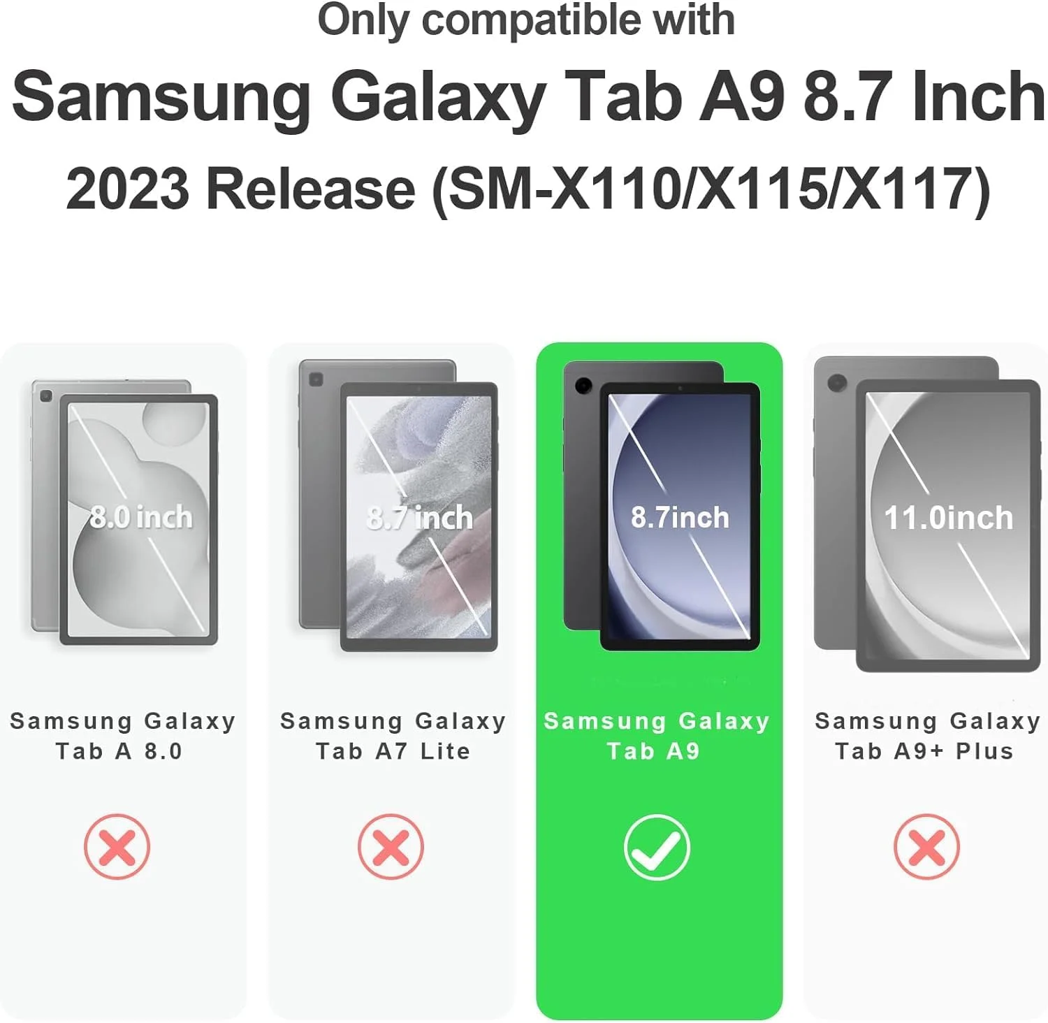Click the rear camera on Tab A9 image
This screenshot has height=1023, width=1048.
pyautogui.click(x=583, y=385)
